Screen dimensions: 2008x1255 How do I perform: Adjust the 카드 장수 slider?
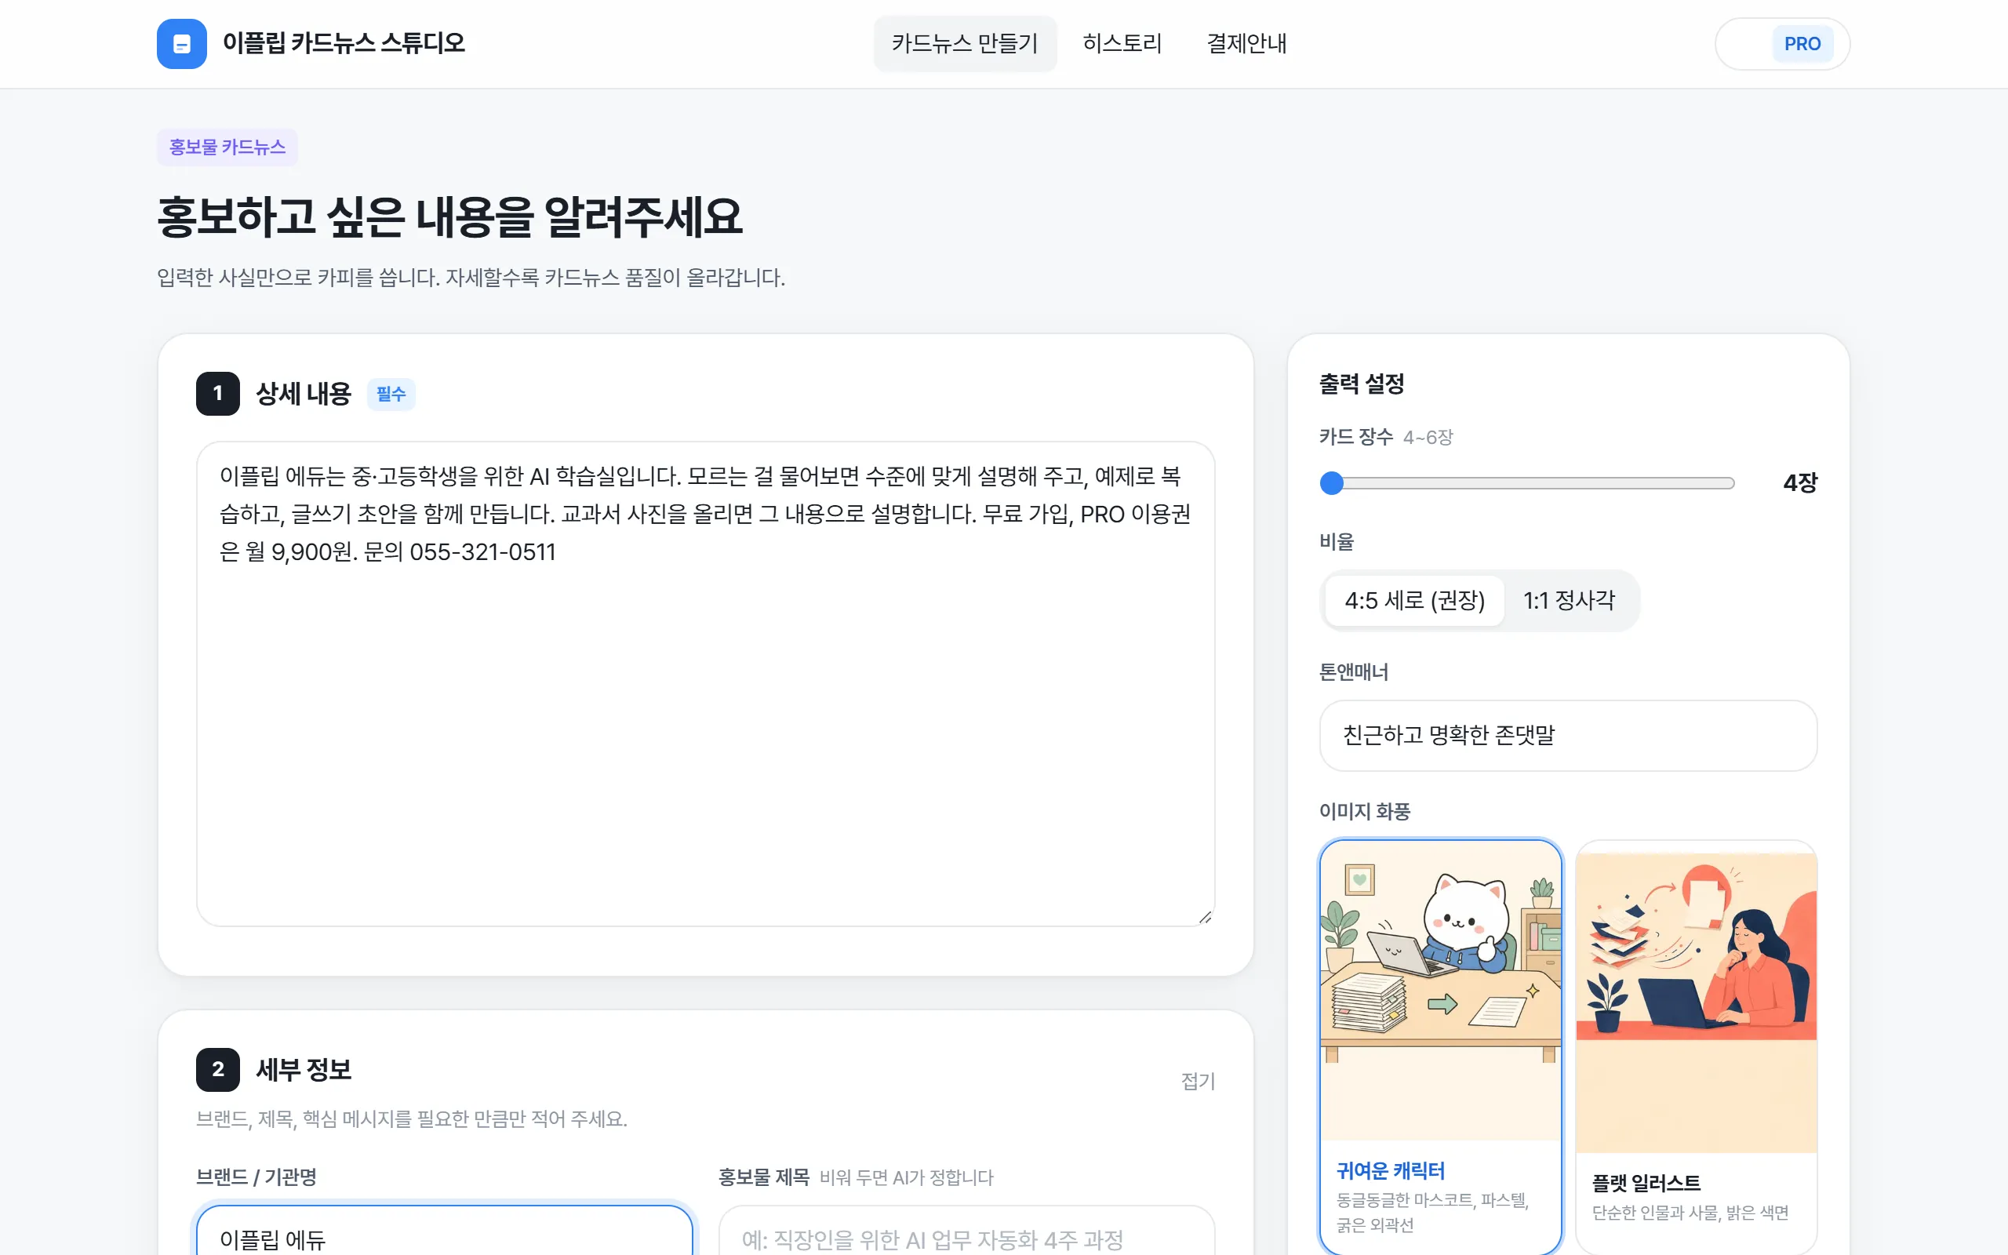tap(1526, 483)
